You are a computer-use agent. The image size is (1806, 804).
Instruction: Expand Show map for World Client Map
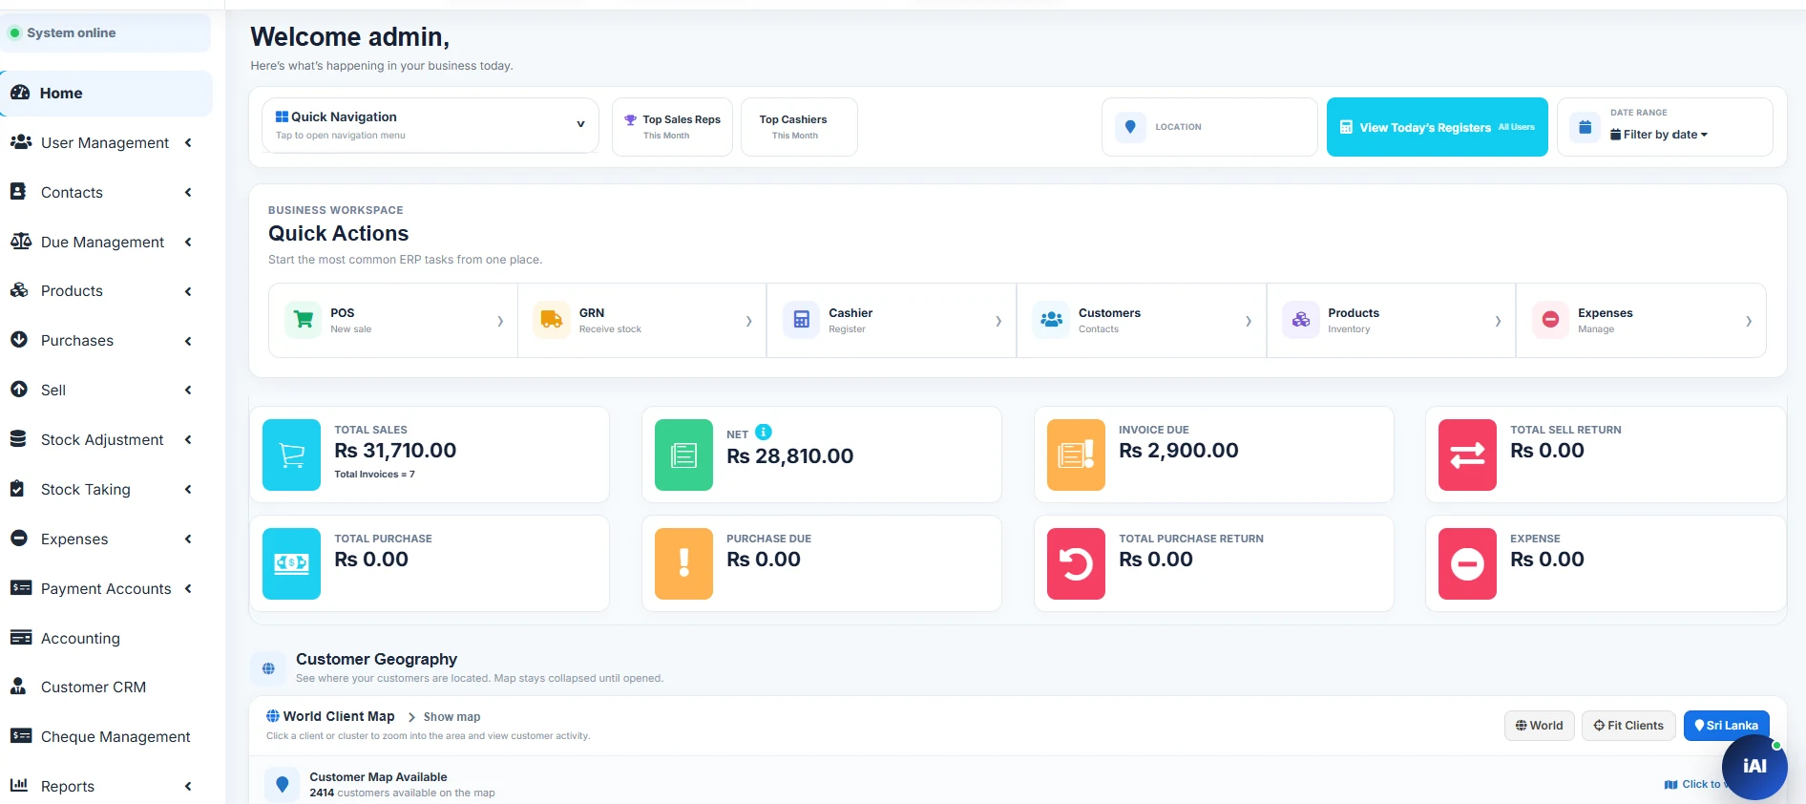click(444, 717)
